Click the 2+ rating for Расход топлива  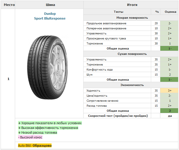[x=169, y=106]
